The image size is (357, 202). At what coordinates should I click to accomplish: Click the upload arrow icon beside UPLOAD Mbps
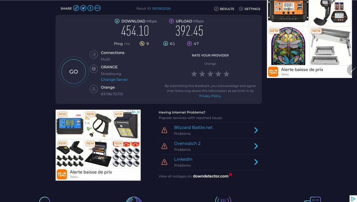pos(171,21)
